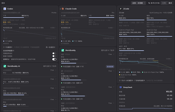Image resolution: width=175 pixels, height=112 pixels.
Task: Click the reset icon before 1 张 5 小时重置卡 in ZCode
Action: coord(120,81)
